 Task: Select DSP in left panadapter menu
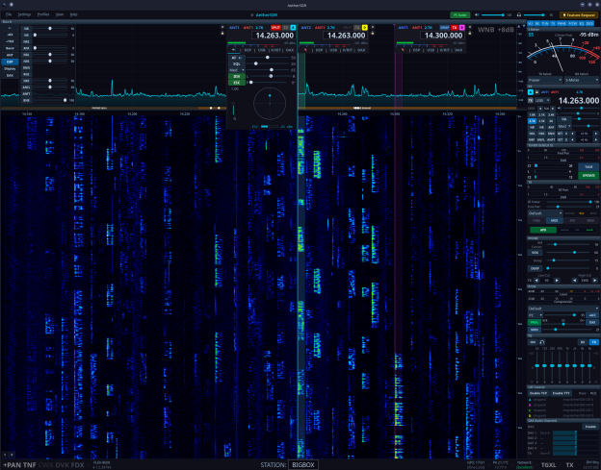pos(10,62)
